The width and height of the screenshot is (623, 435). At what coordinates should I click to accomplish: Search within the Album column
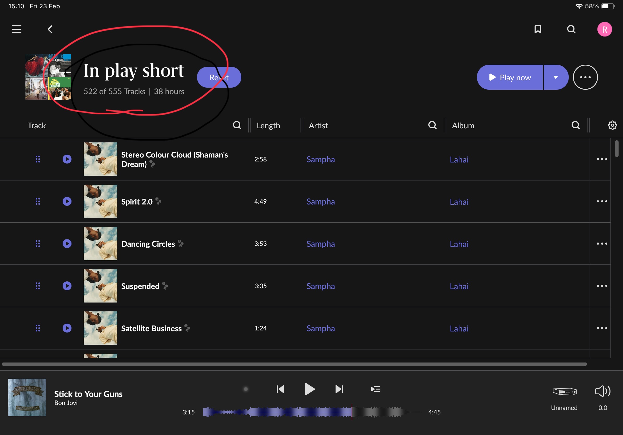[576, 125]
